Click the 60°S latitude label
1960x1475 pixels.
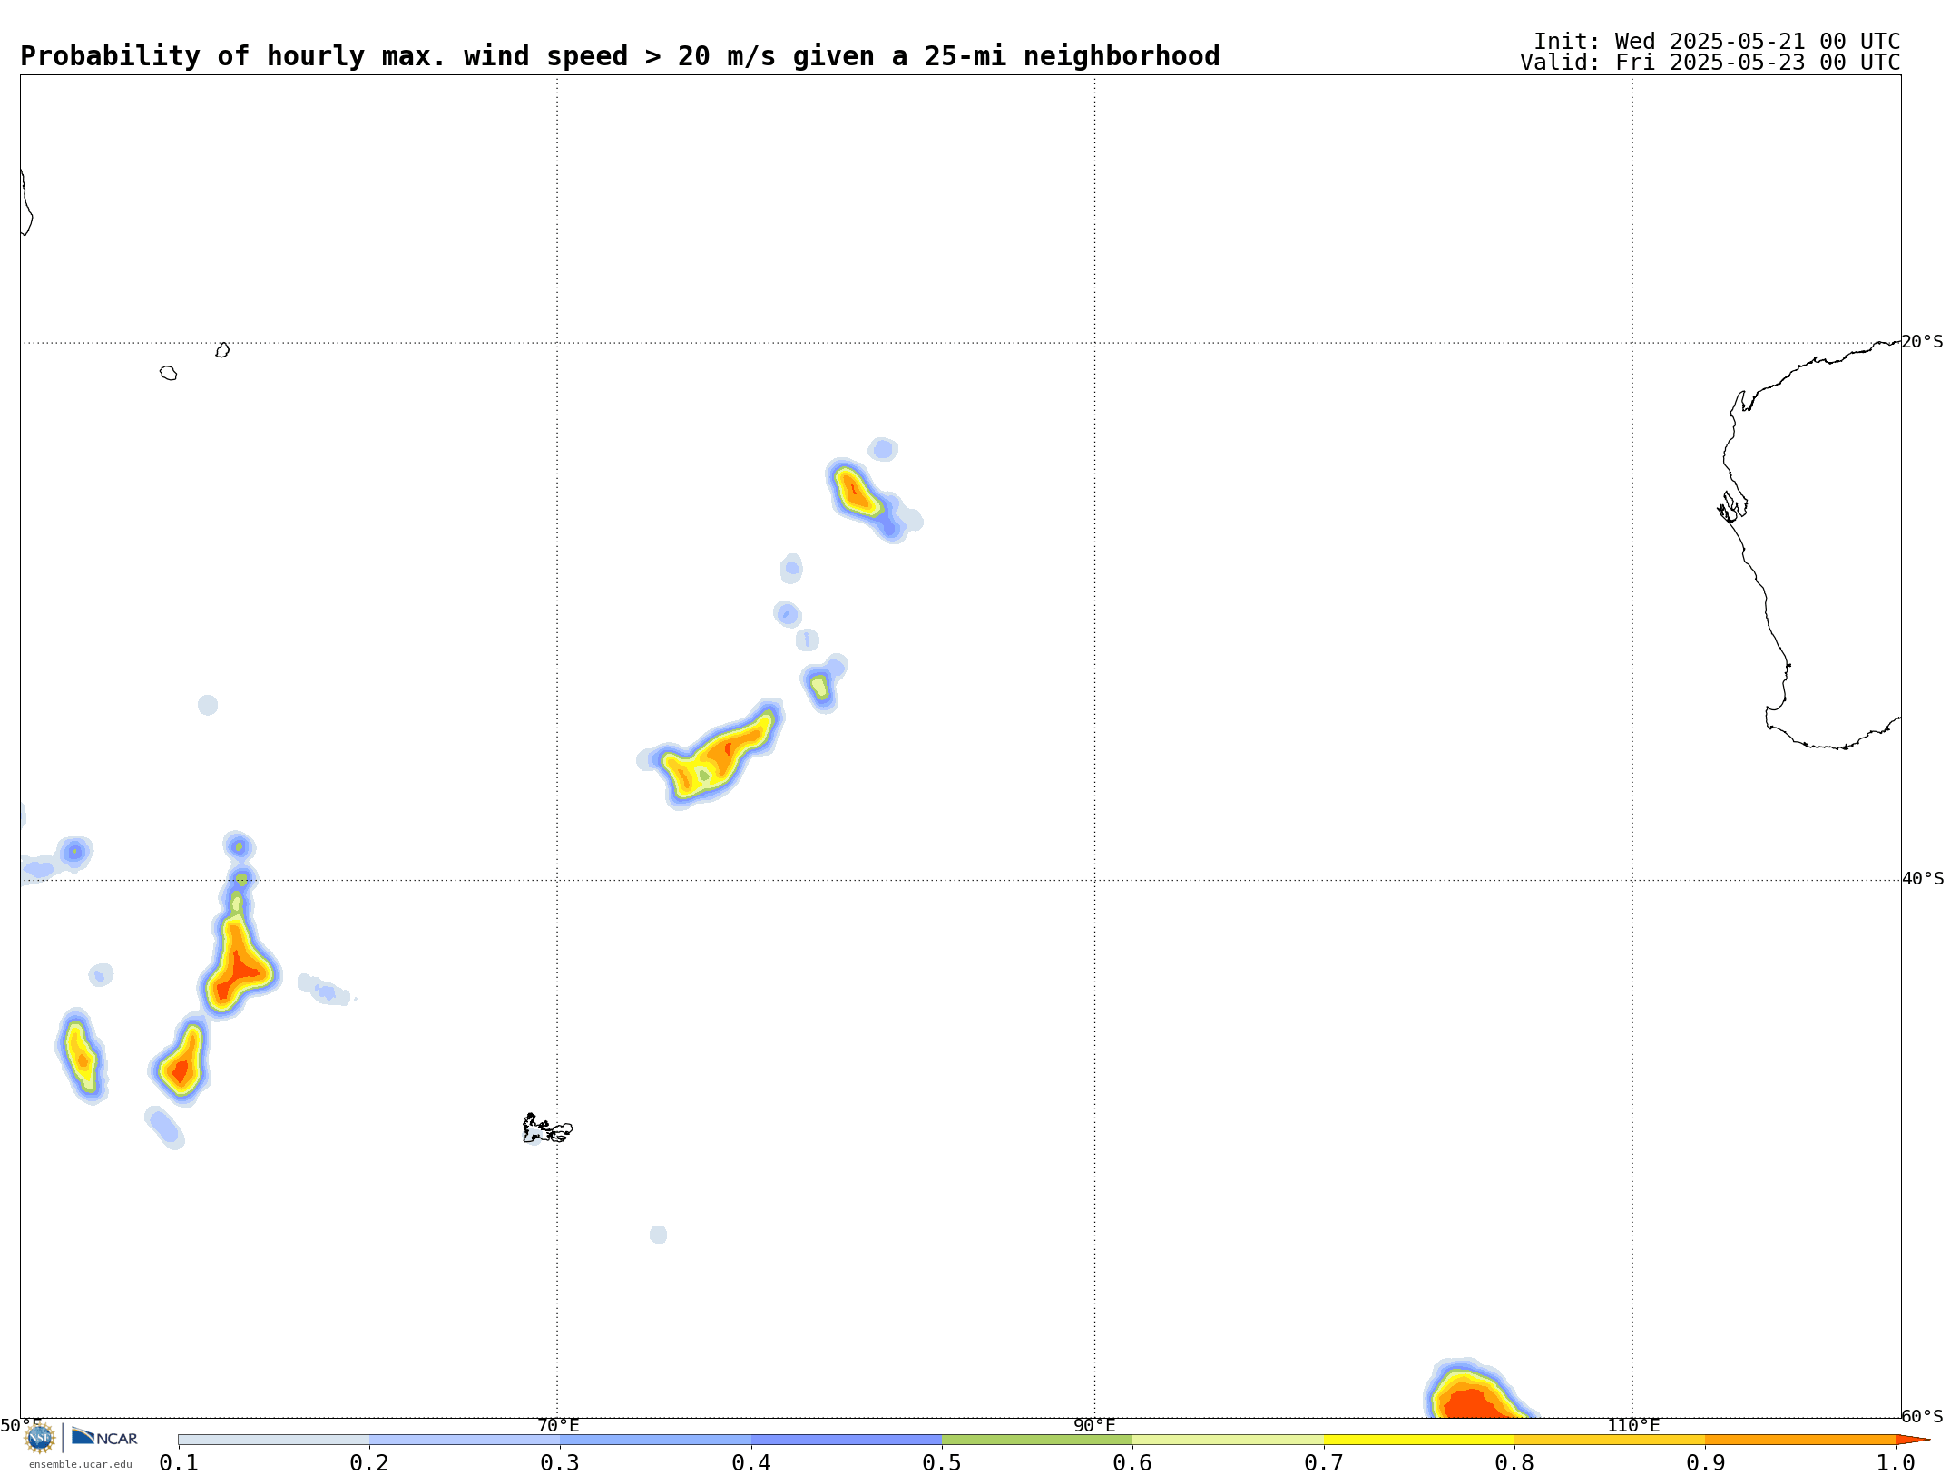coord(1923,1416)
